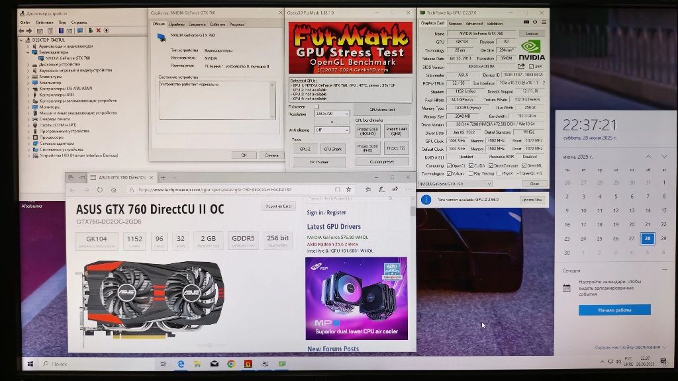
Task: Toggle OpenCL checkbox in GPU-Z
Action: (450, 165)
